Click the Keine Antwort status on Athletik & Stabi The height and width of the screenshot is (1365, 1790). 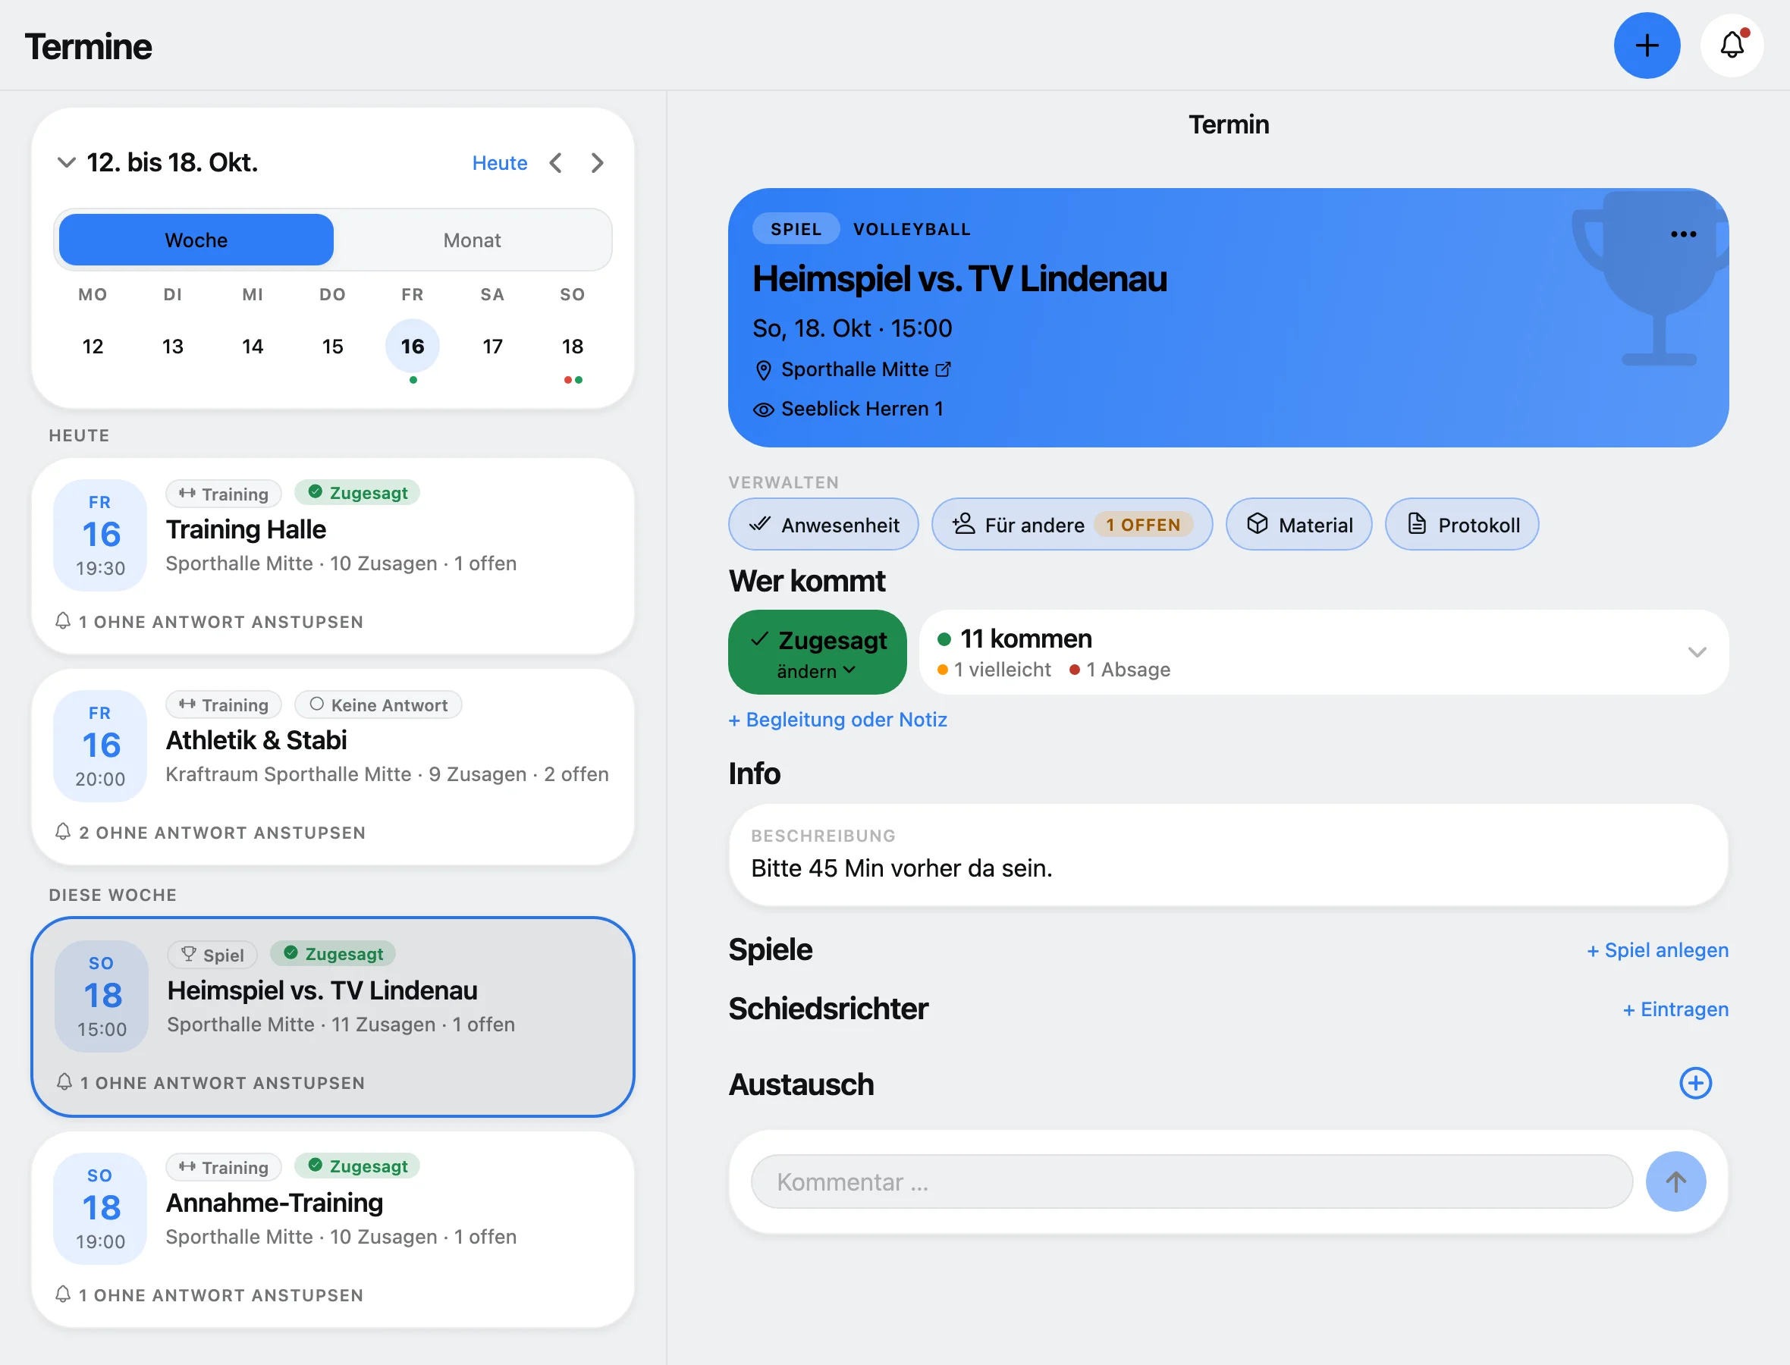coord(378,704)
